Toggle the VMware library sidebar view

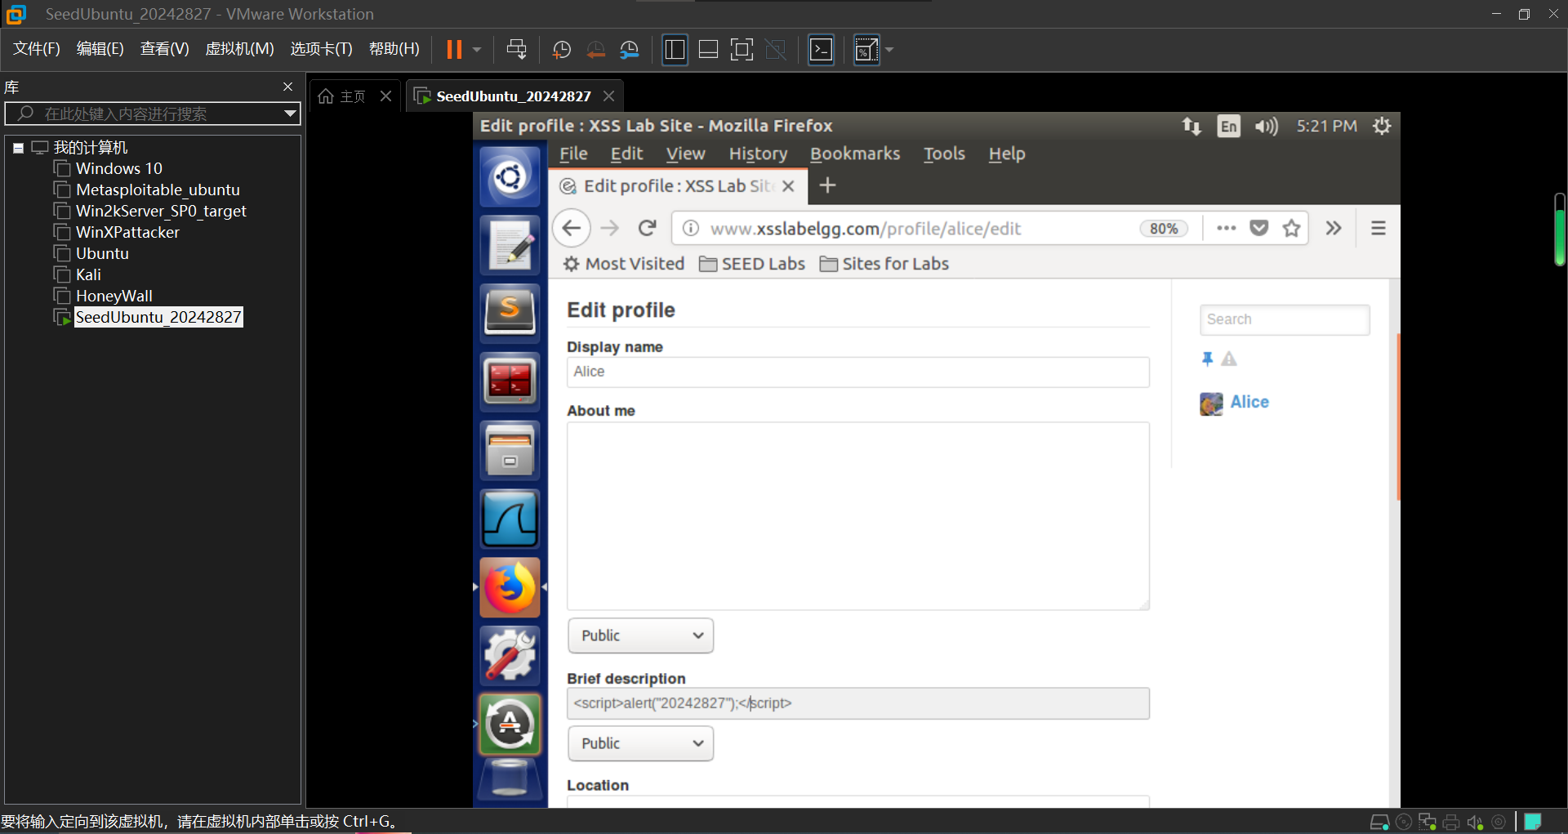point(675,50)
